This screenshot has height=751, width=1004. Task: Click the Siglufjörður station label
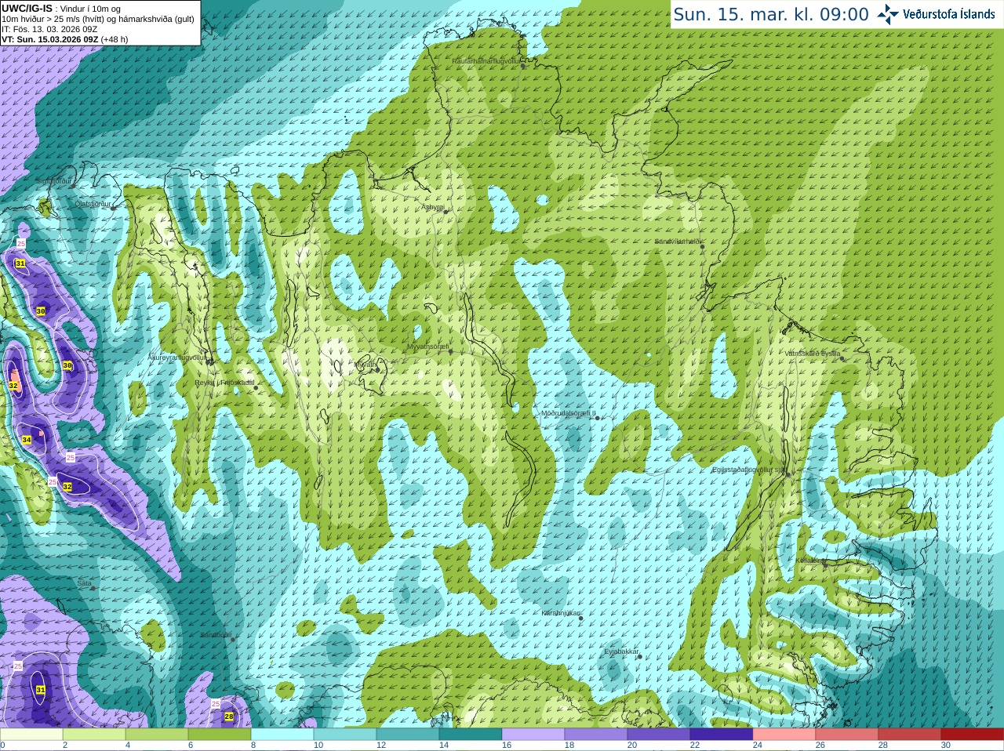(54, 181)
